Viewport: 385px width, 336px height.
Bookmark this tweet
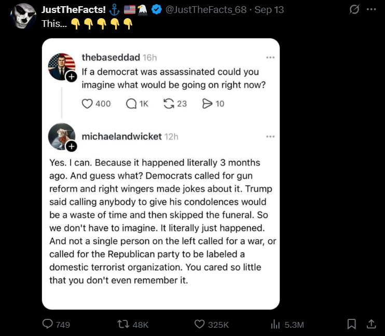(352, 324)
